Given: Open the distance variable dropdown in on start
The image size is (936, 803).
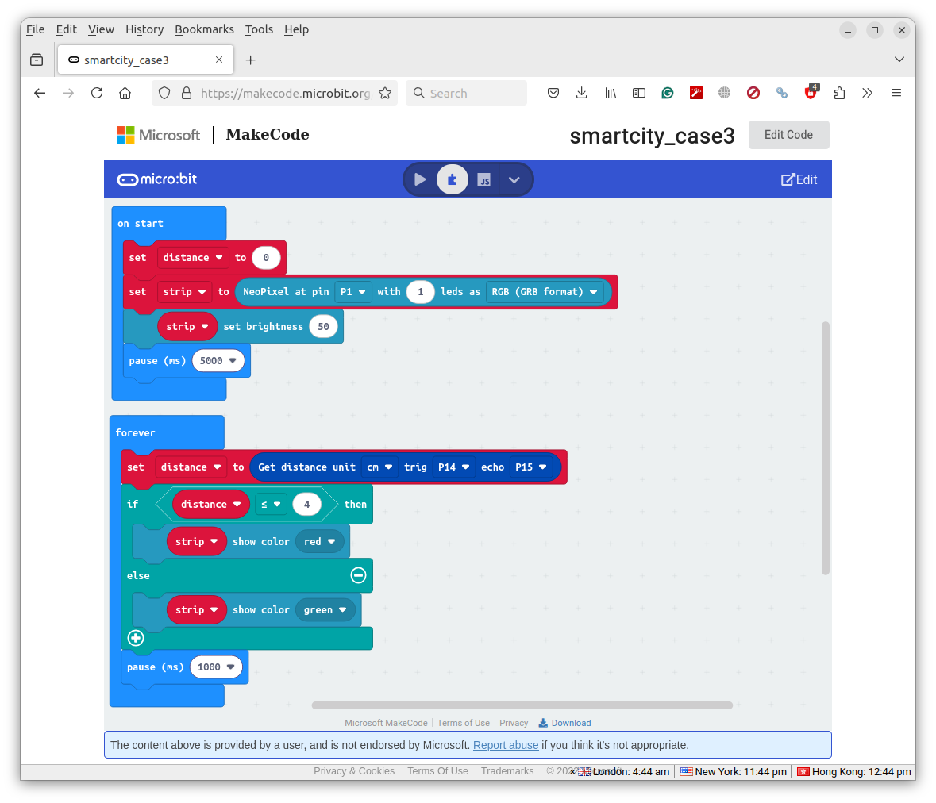Looking at the screenshot, I should click(x=192, y=258).
